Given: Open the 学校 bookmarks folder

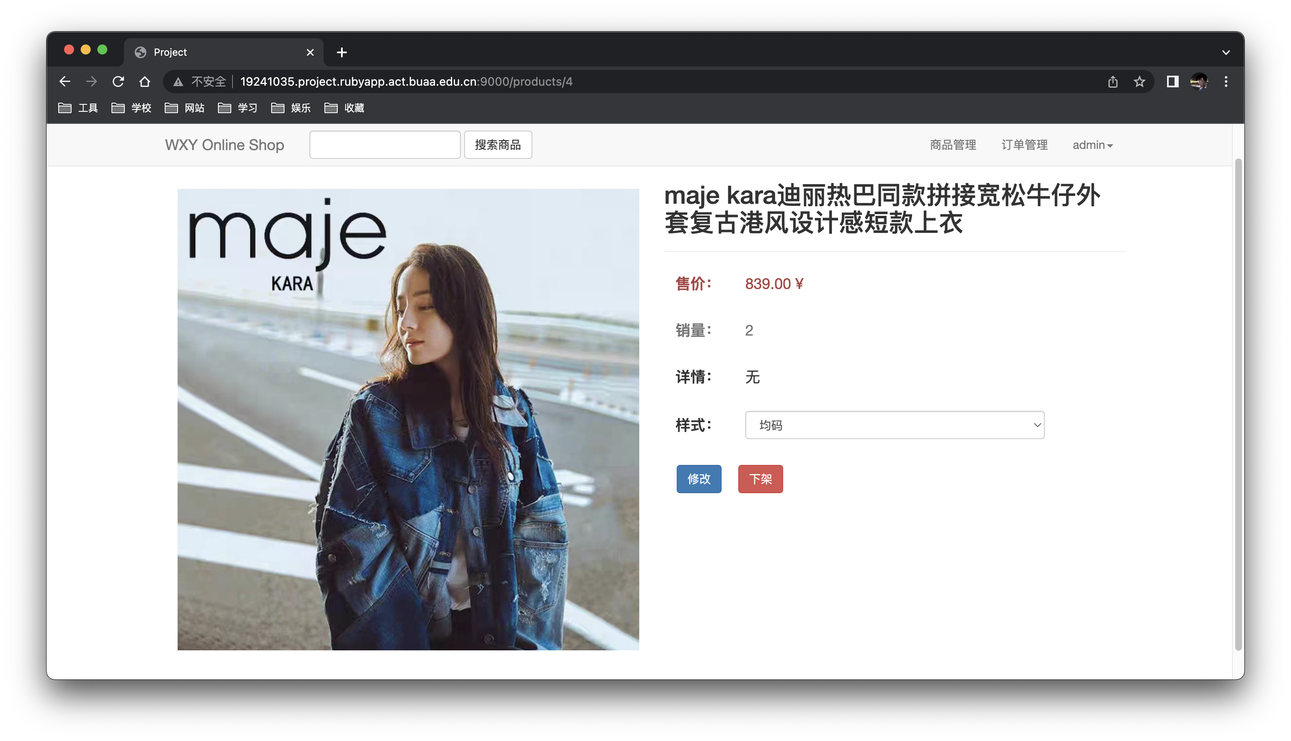Looking at the screenshot, I should click(x=131, y=108).
